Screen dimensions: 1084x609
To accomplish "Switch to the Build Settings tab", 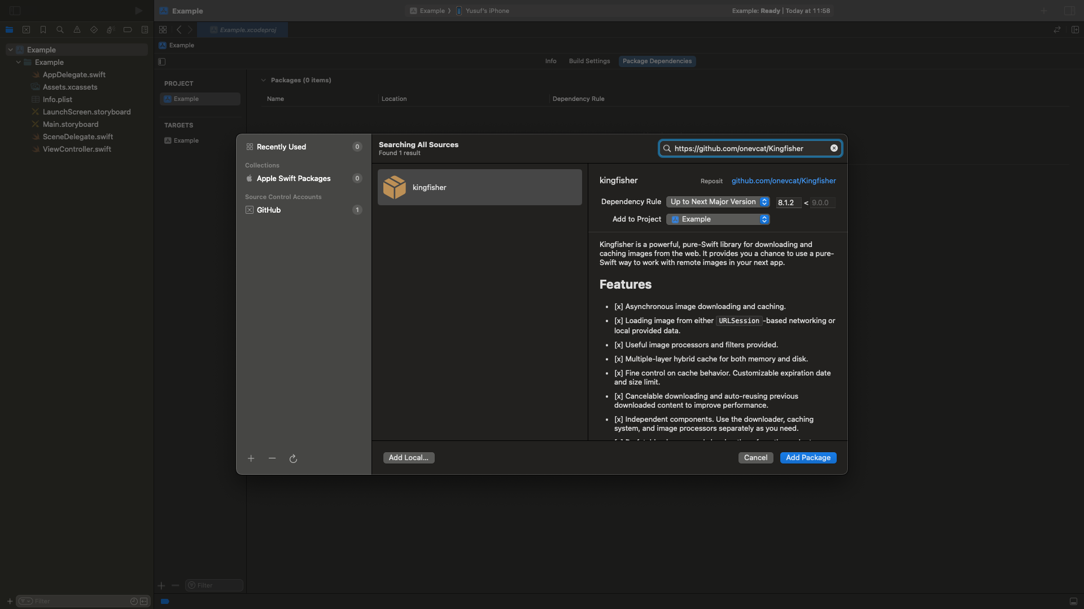I will (589, 61).
